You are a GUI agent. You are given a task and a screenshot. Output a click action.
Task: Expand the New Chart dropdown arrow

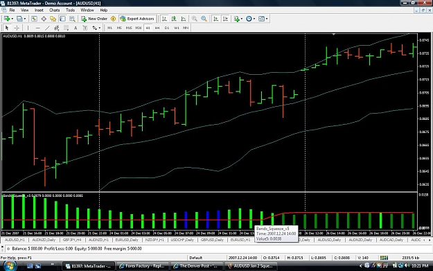click(12, 19)
